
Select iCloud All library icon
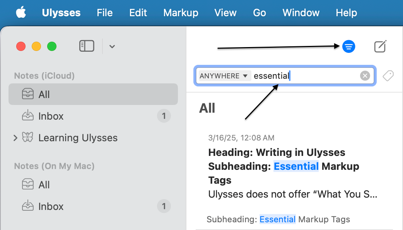tap(28, 95)
